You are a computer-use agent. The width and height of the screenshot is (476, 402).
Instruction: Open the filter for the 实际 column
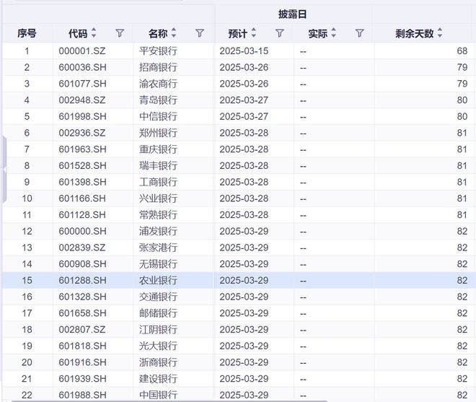point(360,33)
